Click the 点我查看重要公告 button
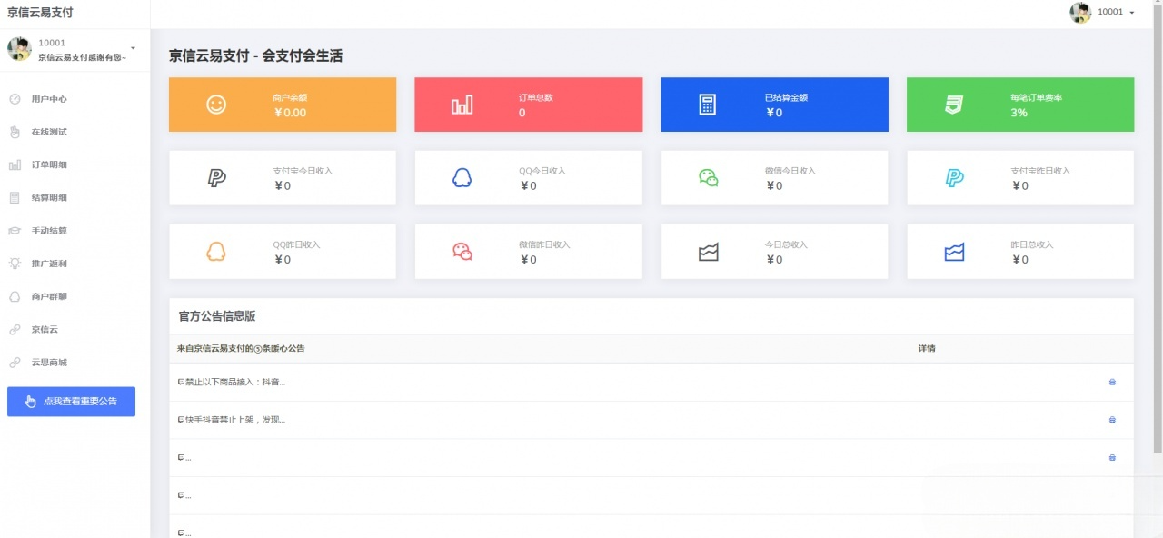This screenshot has width=1163, height=538. click(71, 402)
